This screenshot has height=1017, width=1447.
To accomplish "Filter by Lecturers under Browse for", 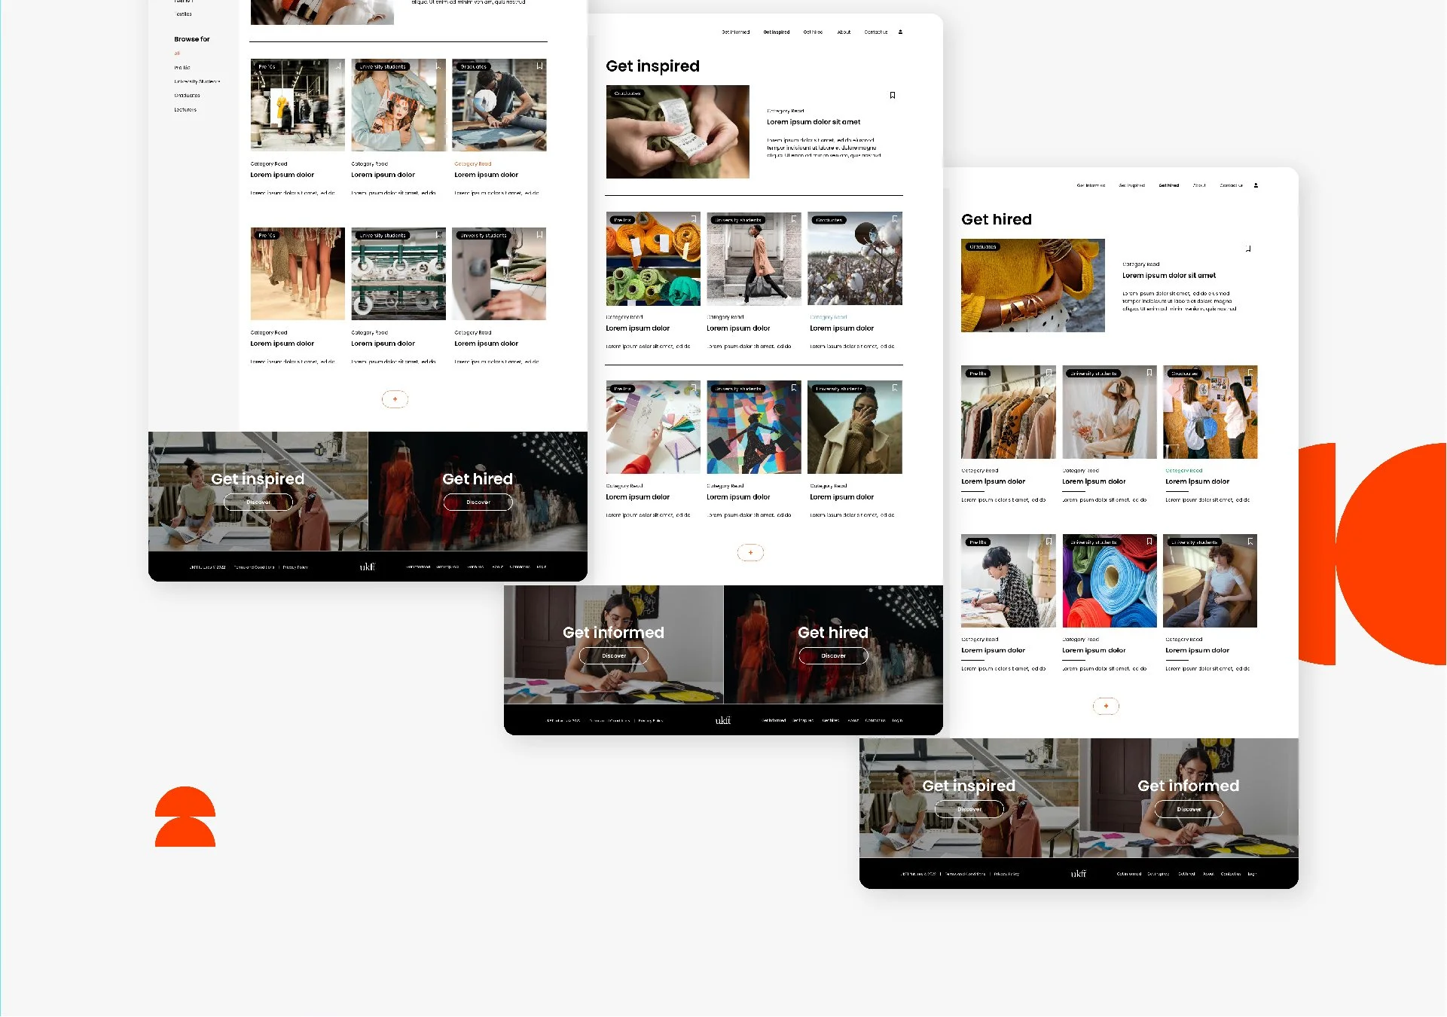I will pos(185,110).
